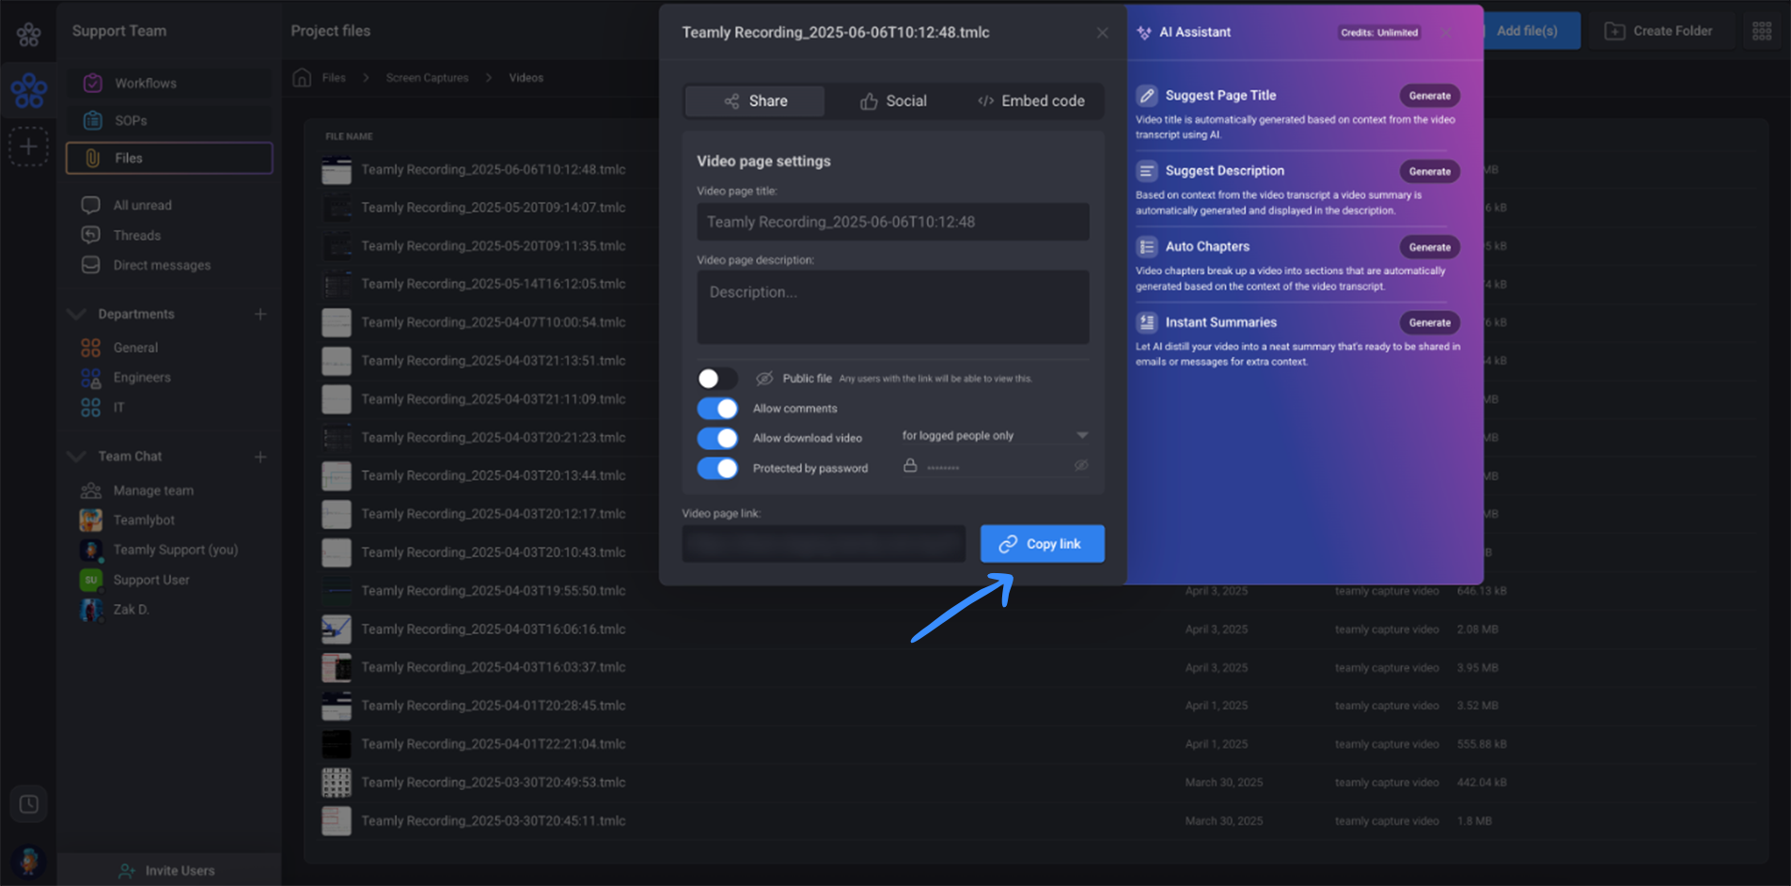
Task: Open the Workflows section icon
Action: coord(92,83)
